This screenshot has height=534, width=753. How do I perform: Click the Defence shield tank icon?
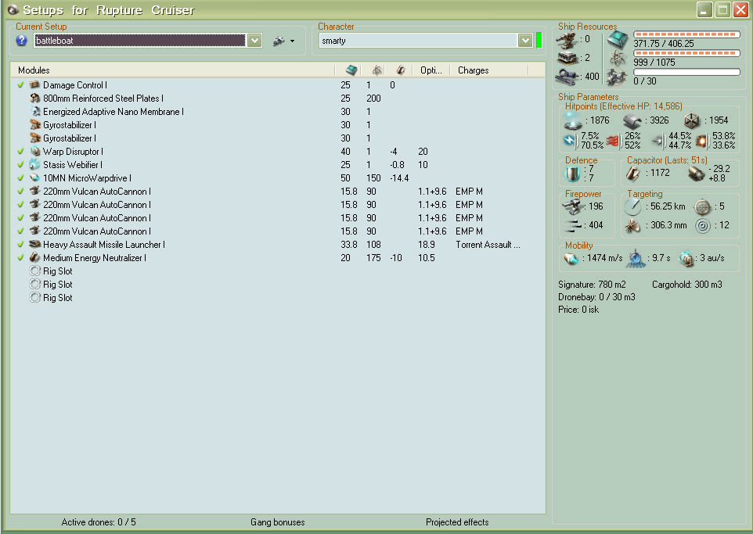(572, 174)
